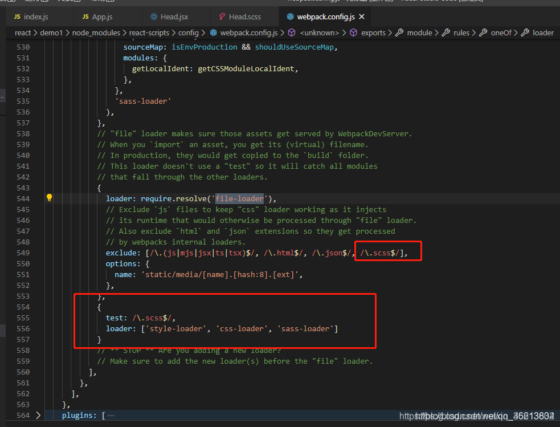560x427 pixels.
Task: Click require.resolve on line 544
Action: coord(174,198)
